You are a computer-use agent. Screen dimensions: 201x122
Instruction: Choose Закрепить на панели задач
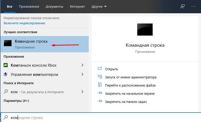click(126, 102)
